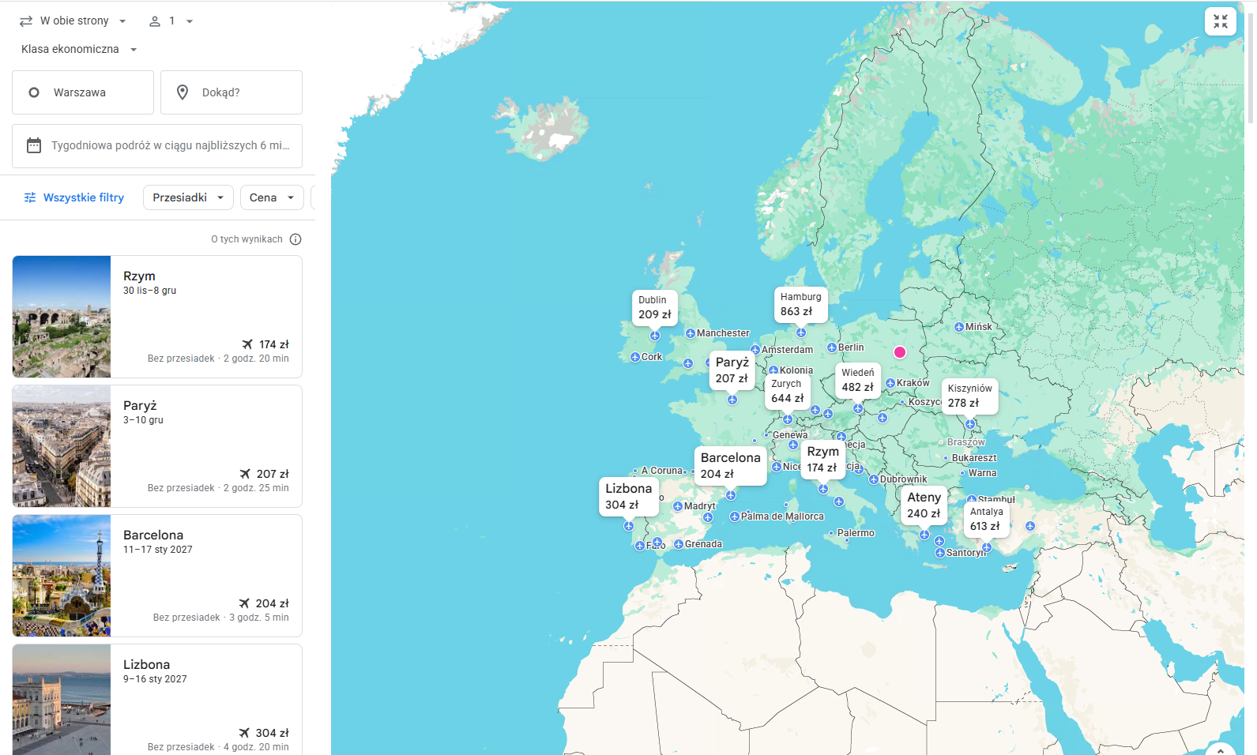The image size is (1257, 755).
Task: Click the Antalya 613 zł map label
Action: tap(986, 519)
